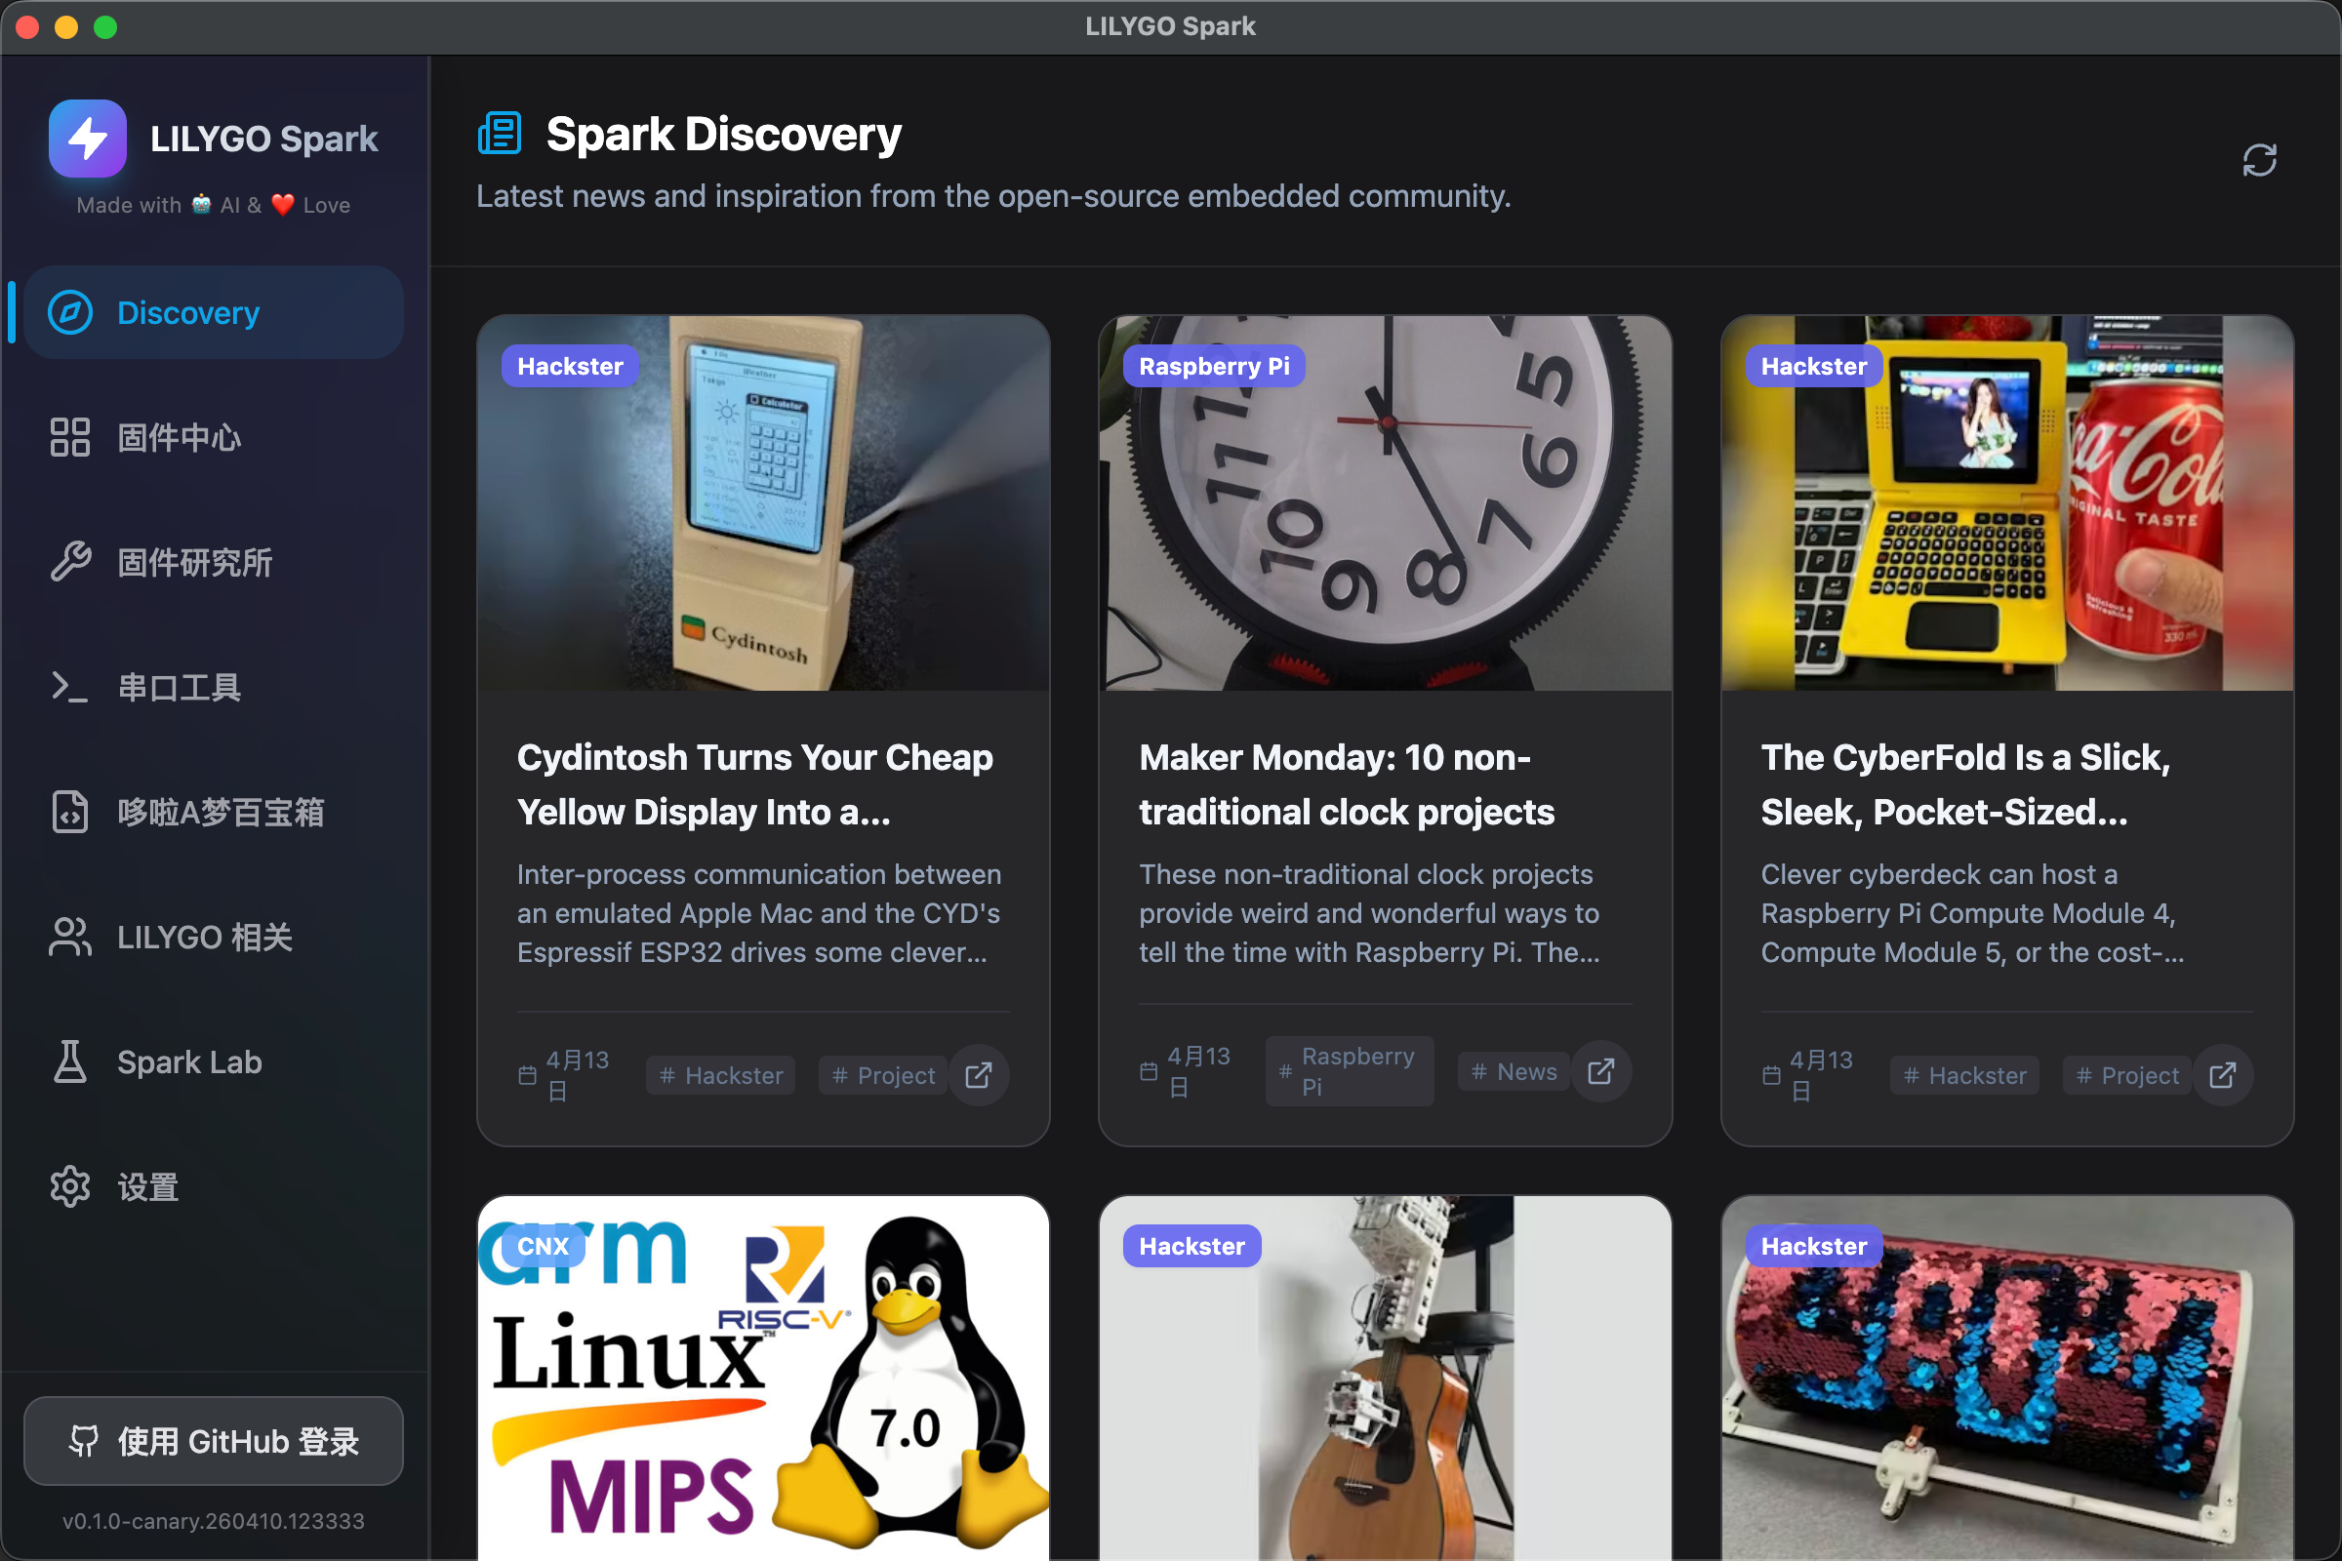Open the Discovery section
2342x1561 pixels.
coord(214,312)
